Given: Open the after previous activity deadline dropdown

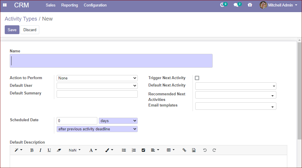Looking at the screenshot, I should (x=97, y=129).
